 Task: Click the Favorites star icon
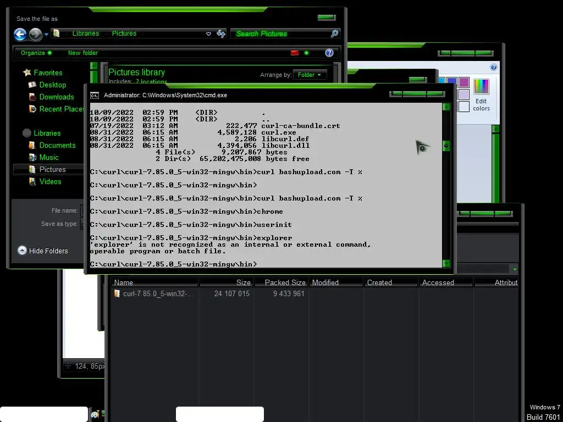point(27,73)
